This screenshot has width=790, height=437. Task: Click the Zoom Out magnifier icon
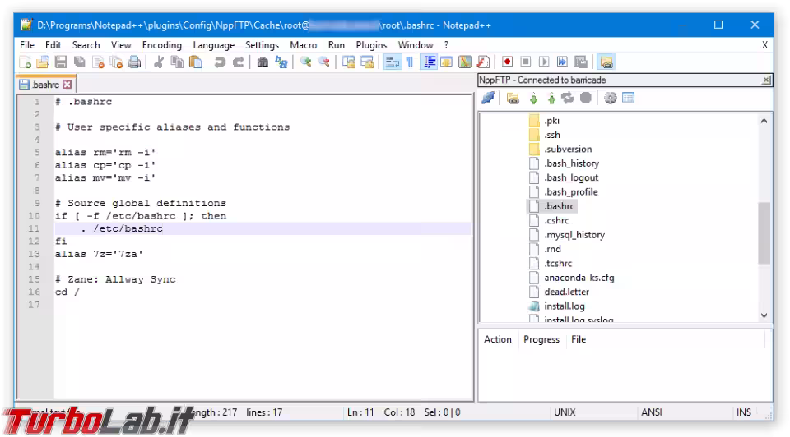(x=324, y=62)
